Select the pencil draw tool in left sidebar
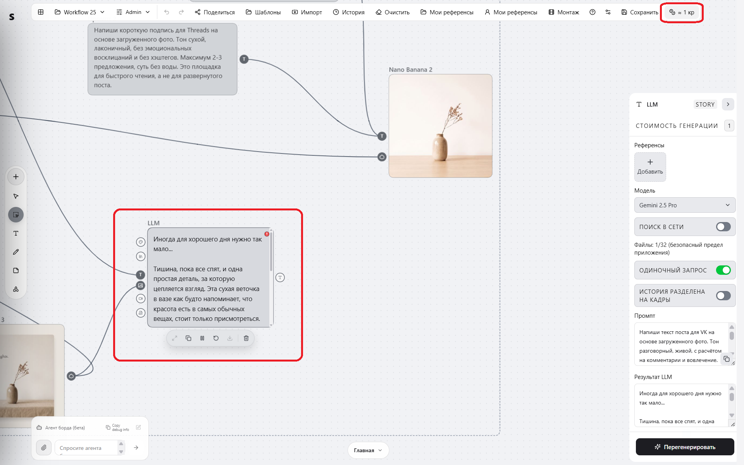The height and width of the screenshot is (465, 744). pos(16,252)
